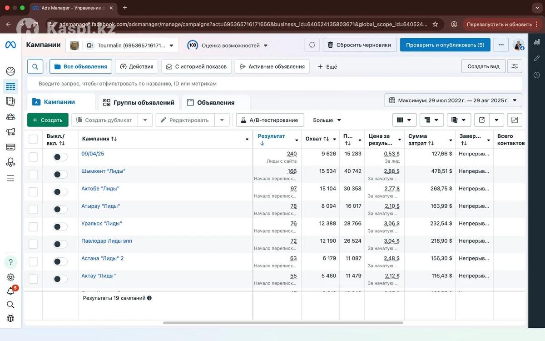The image size is (545, 341).
Task: Open events manager icon in sidebar
Action: point(10,162)
